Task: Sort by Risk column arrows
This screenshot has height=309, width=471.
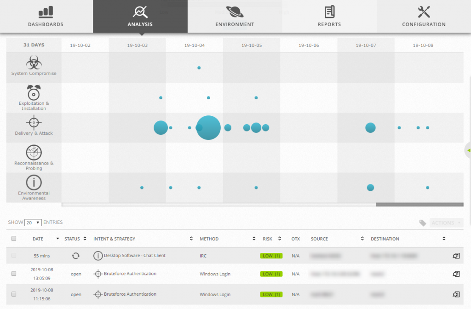Action: click(279, 239)
